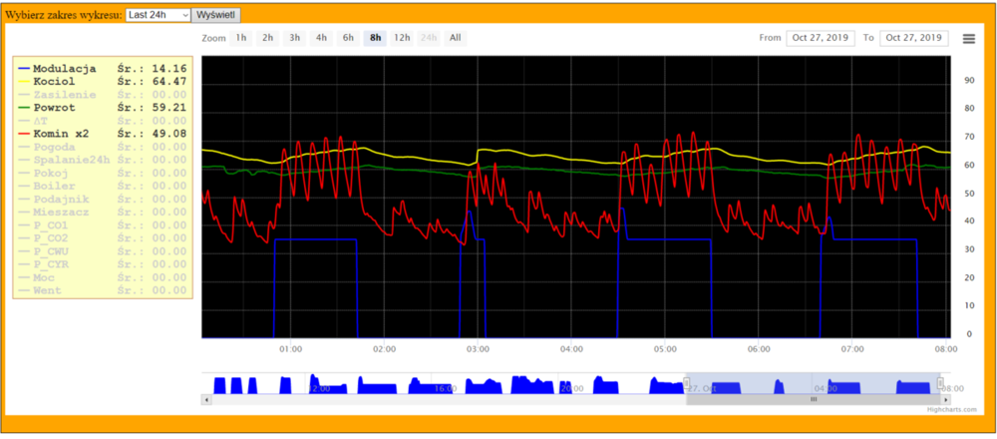The width and height of the screenshot is (997, 439).
Task: Set zoom to 4h
Action: coord(321,38)
